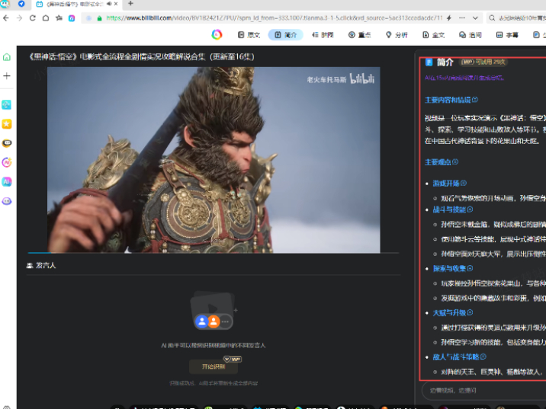The height and width of the screenshot is (409, 546).
Task: Click the browser forward arrow
Action: click(19, 18)
